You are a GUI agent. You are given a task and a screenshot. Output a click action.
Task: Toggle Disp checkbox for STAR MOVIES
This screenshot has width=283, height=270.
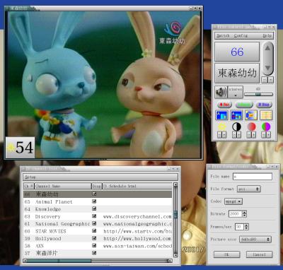pos(94,230)
